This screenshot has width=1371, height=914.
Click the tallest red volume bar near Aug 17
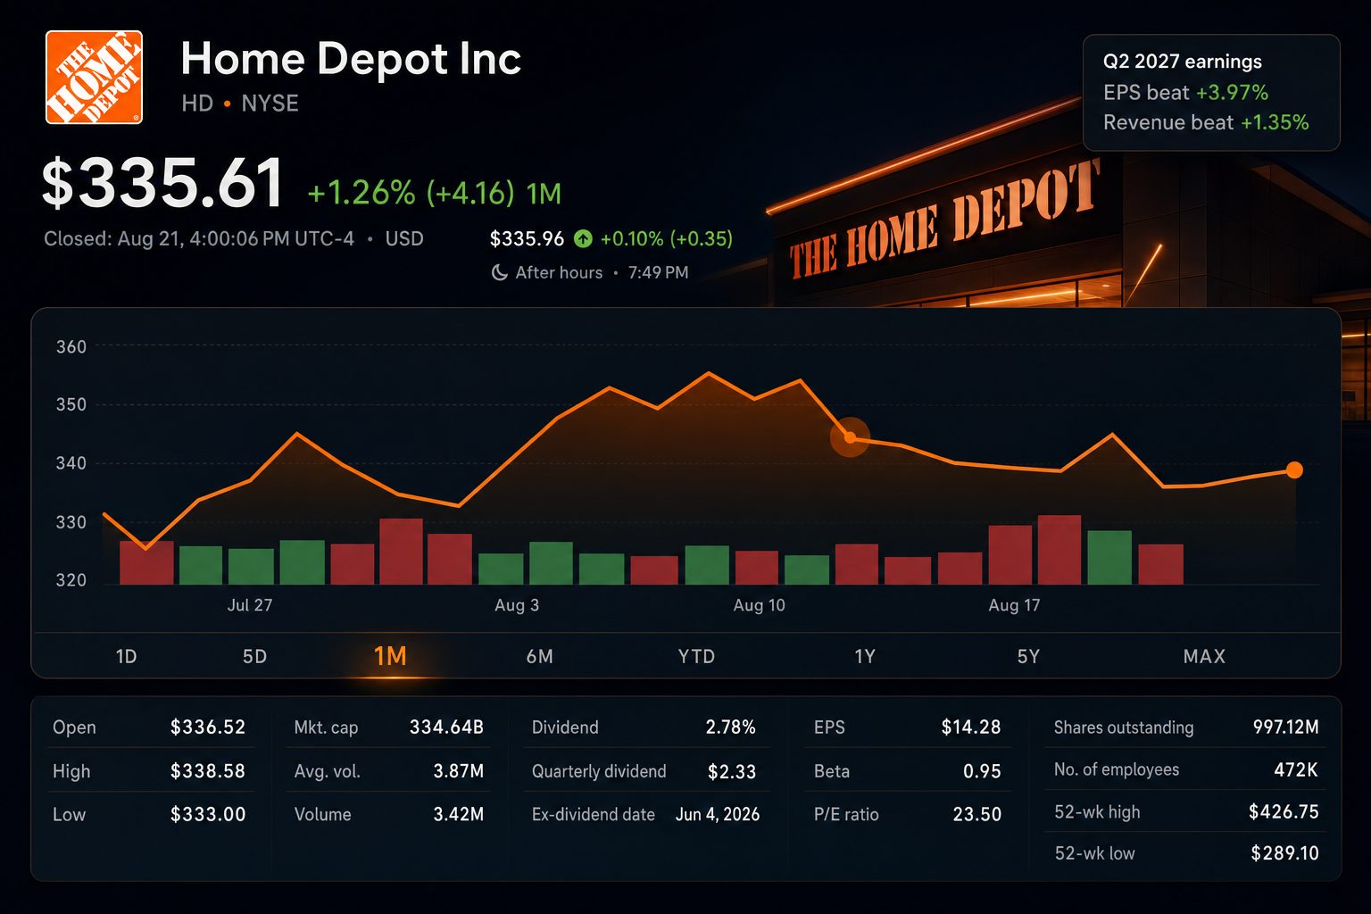click(1059, 550)
